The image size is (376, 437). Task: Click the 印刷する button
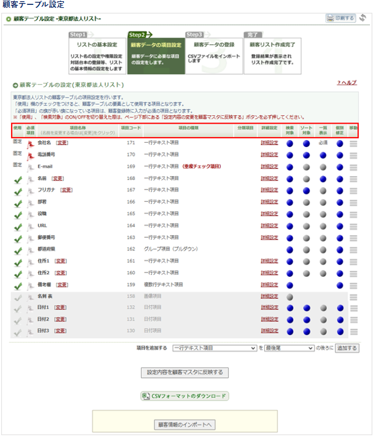[x=341, y=18]
